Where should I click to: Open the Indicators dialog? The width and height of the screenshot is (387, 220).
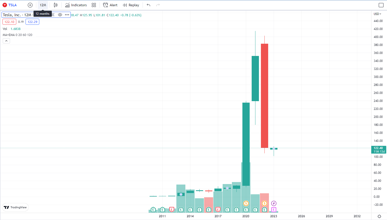tap(76, 5)
